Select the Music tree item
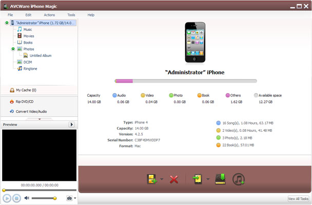The width and height of the screenshot is (312, 205). (x=28, y=29)
